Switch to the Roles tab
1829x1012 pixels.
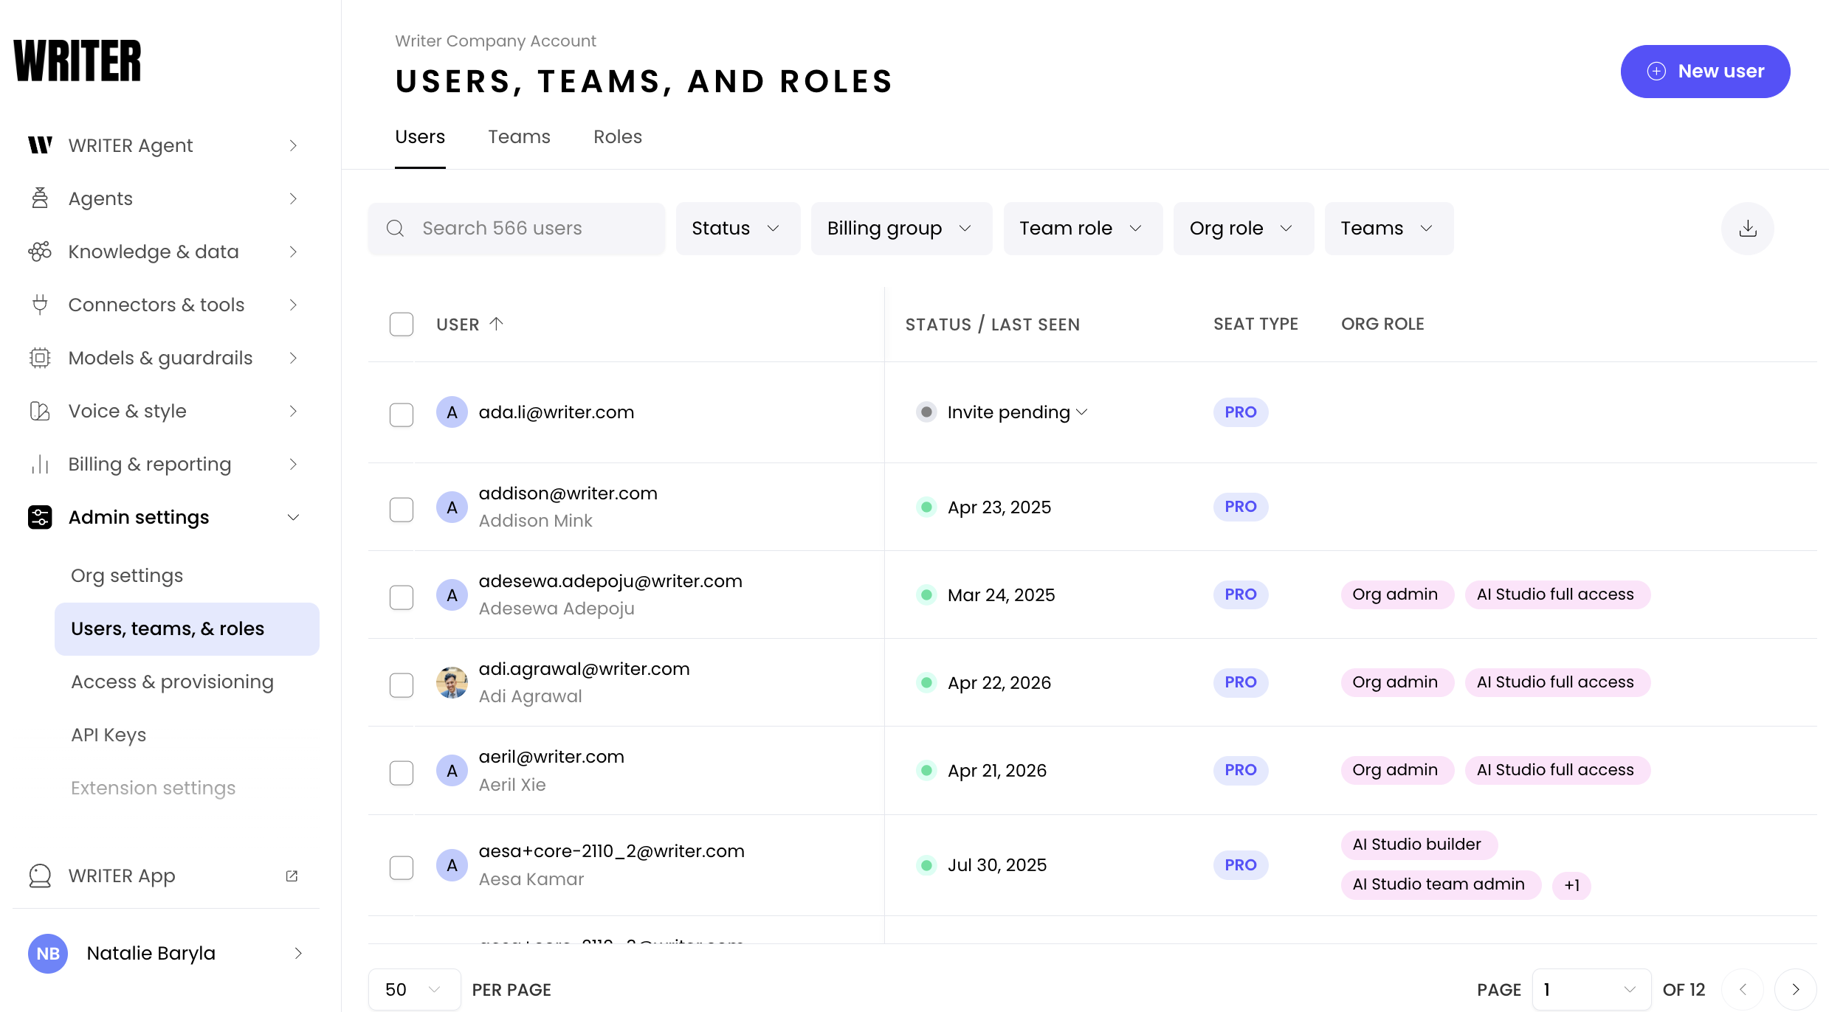click(617, 137)
